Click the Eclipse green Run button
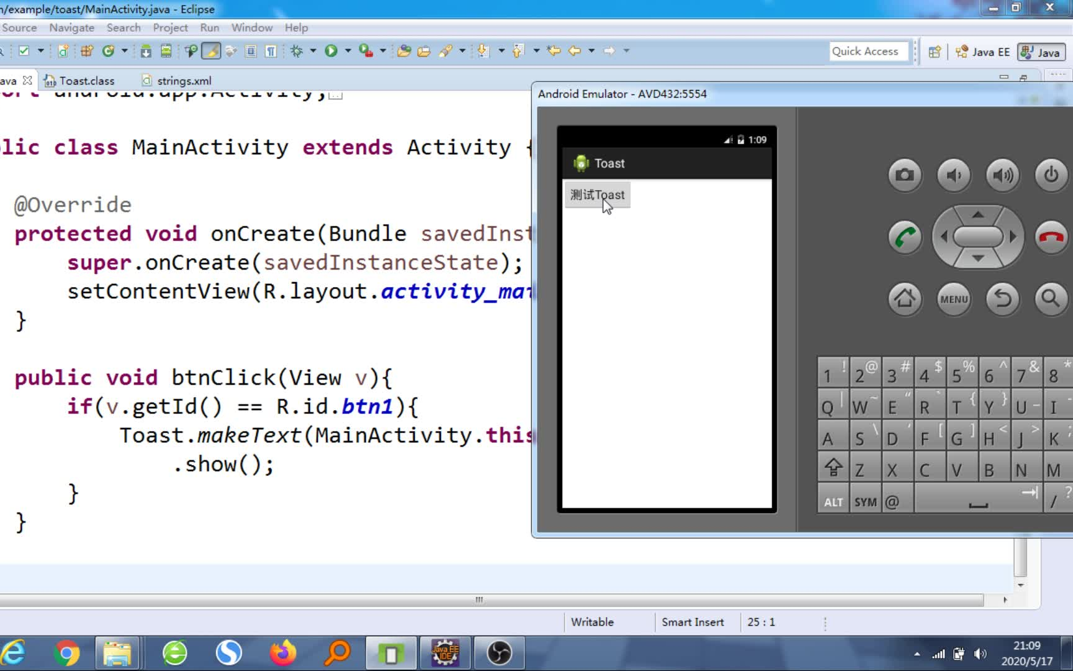This screenshot has width=1073, height=671. point(331,51)
